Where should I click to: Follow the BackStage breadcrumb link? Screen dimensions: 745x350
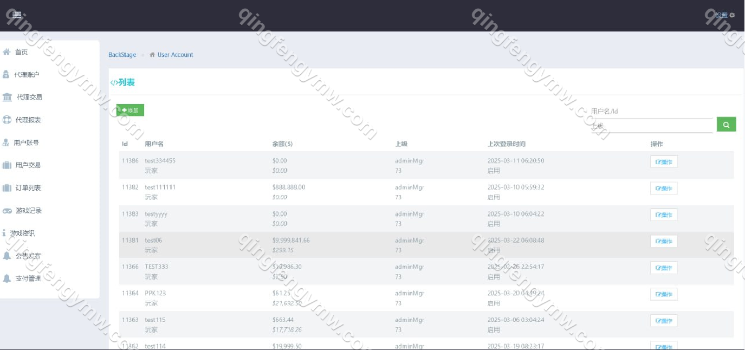[x=122, y=55]
